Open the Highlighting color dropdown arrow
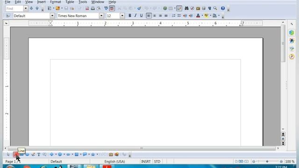The width and height of the screenshot is (299, 168). (211, 16)
